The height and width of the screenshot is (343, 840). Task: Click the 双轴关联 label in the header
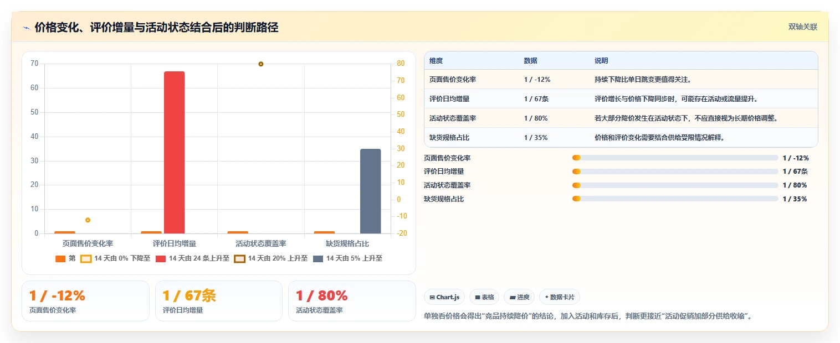(x=803, y=27)
